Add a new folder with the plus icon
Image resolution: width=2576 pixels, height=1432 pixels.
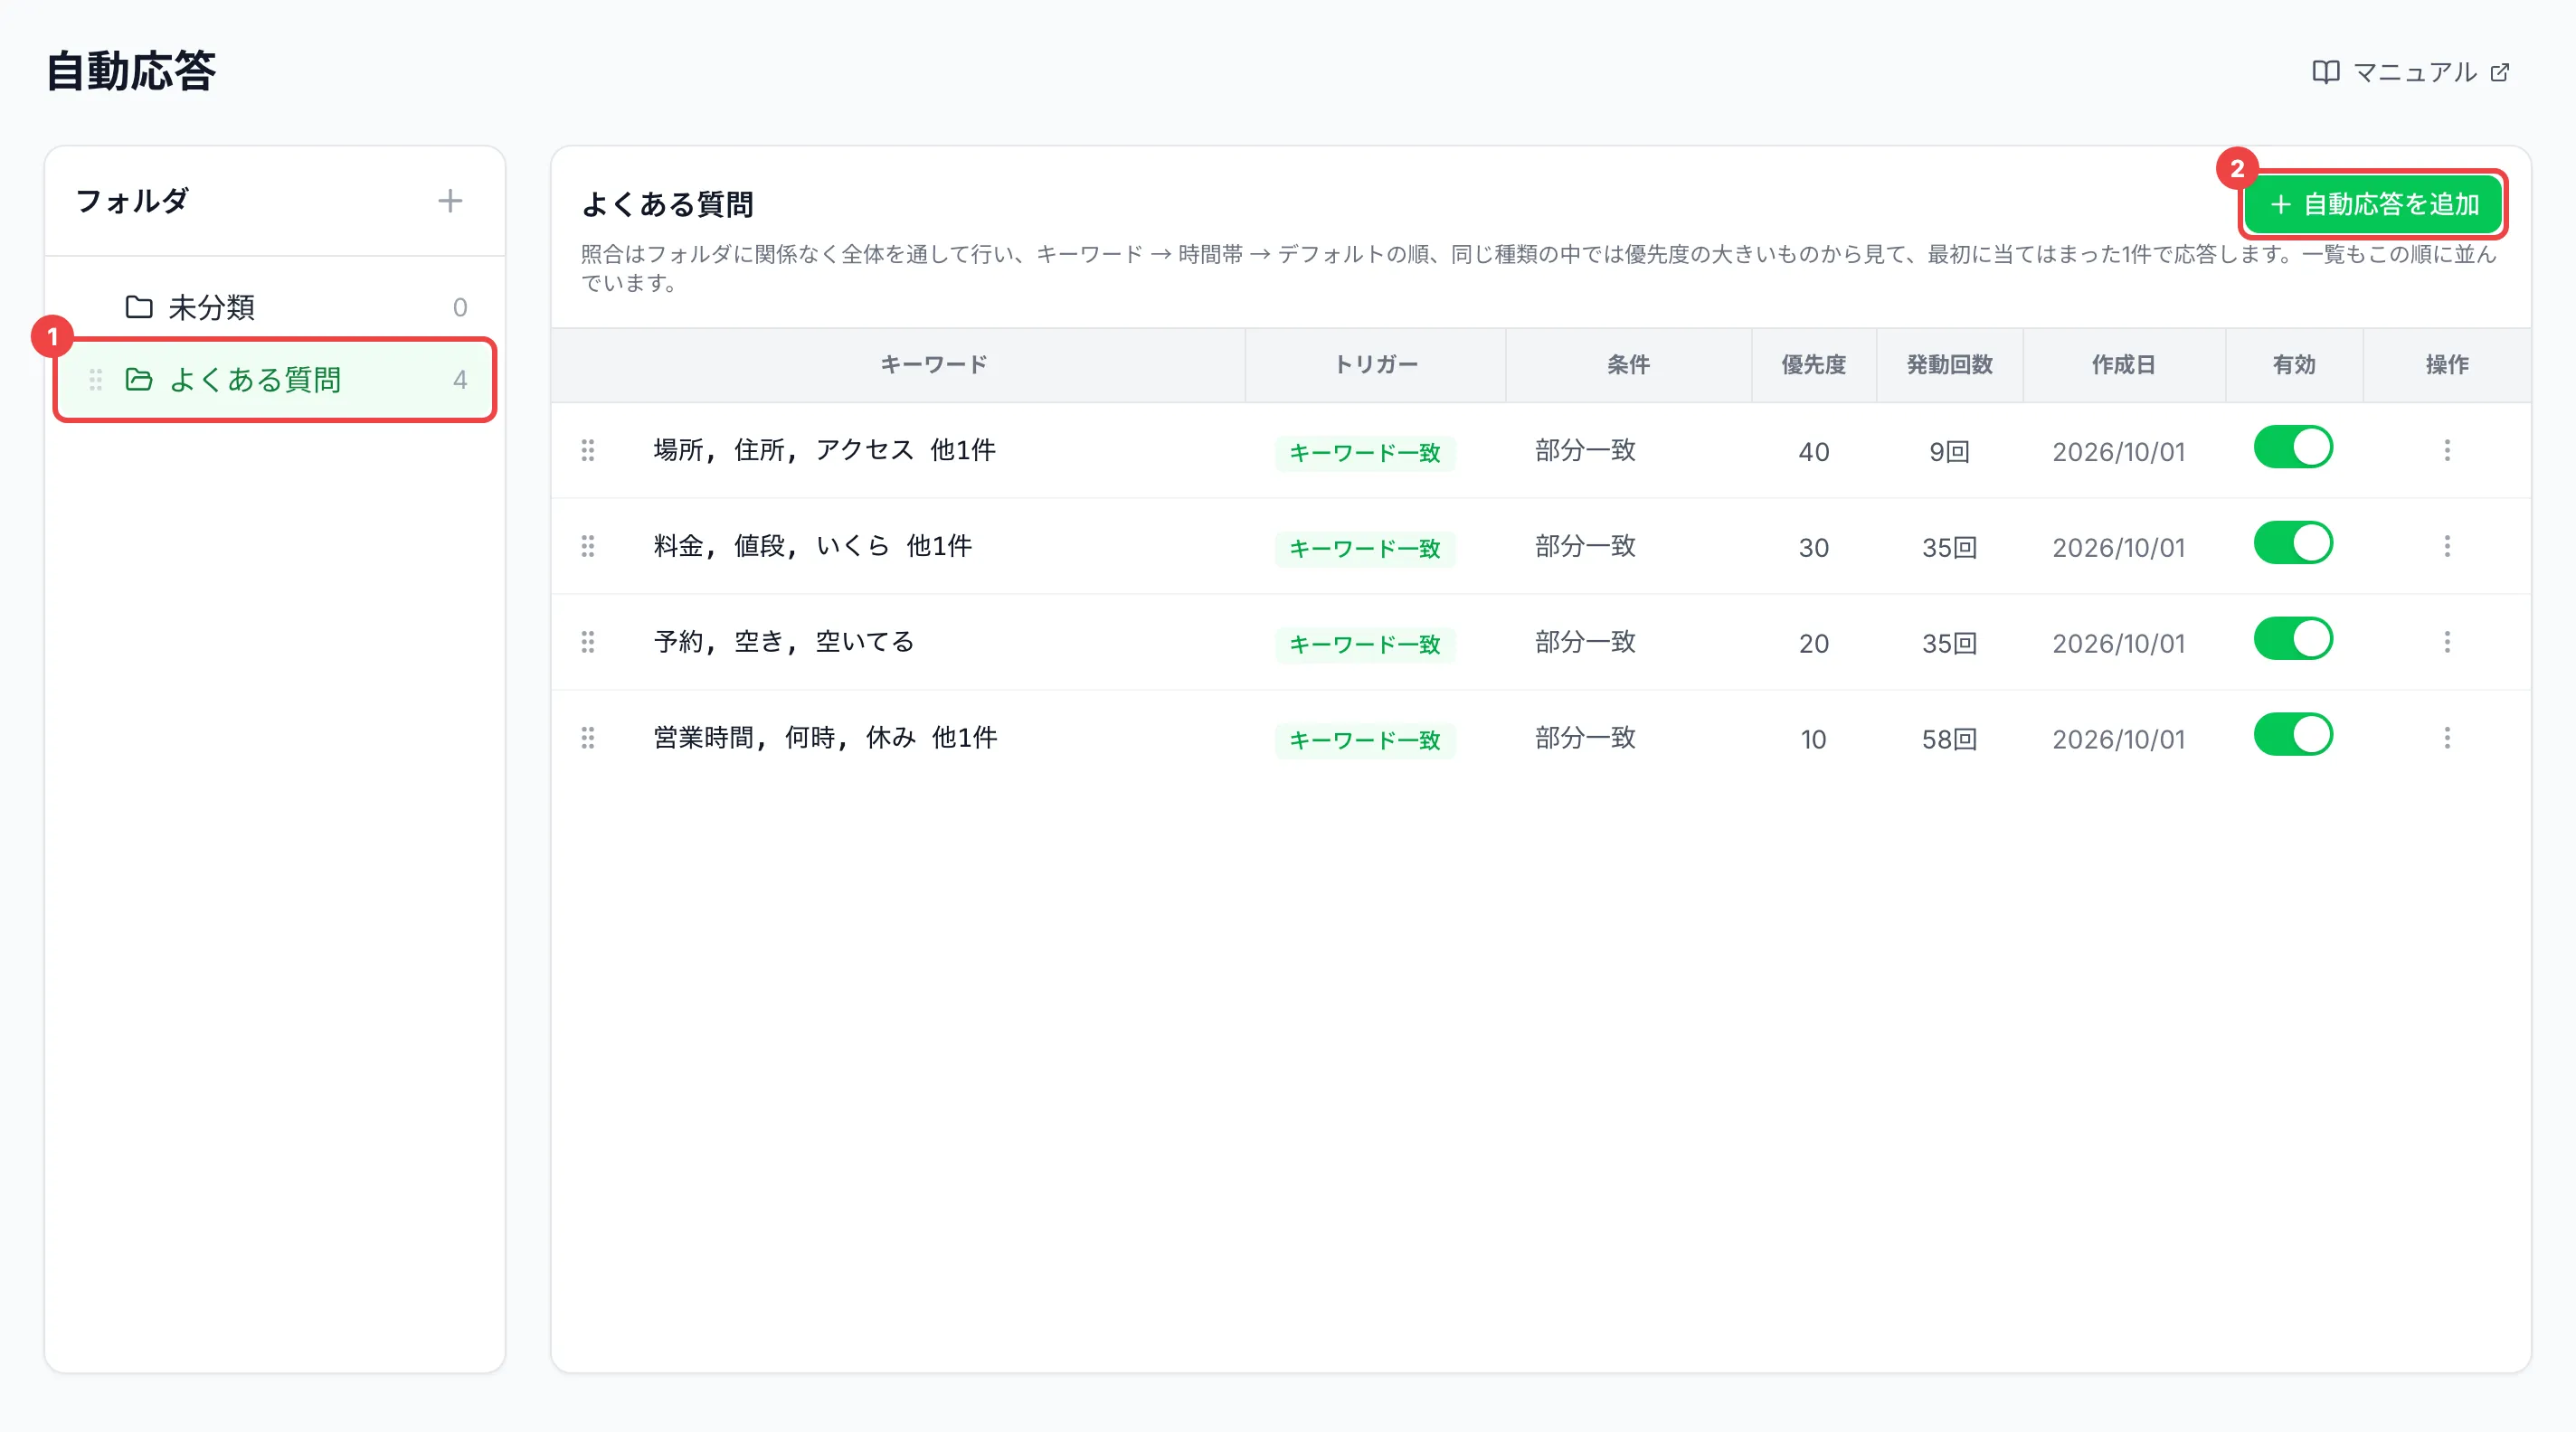point(450,201)
